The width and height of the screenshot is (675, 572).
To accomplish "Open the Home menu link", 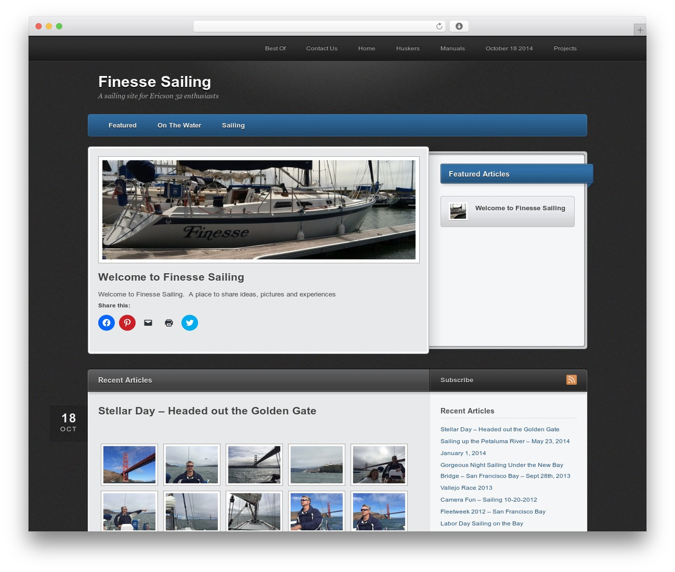I will [367, 49].
